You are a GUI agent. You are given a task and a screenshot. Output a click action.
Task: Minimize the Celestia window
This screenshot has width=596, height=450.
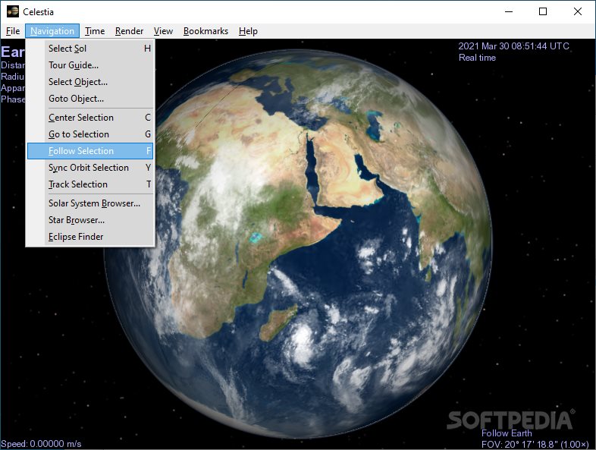509,12
